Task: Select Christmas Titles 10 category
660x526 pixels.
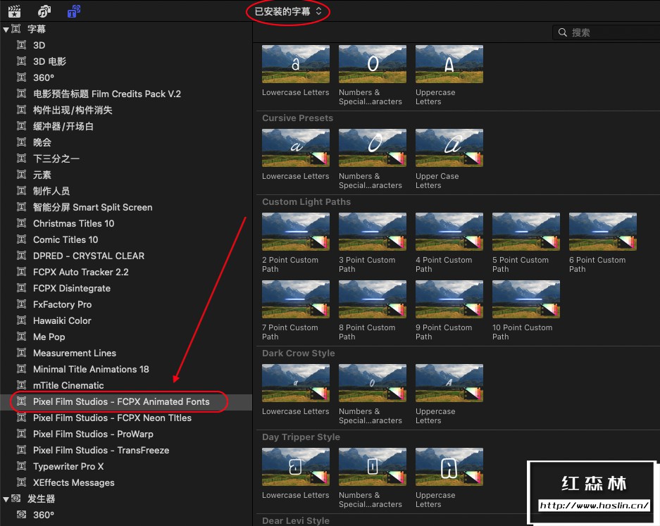Action: pyautogui.click(x=74, y=223)
